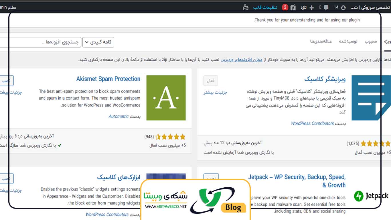Image resolution: width=391 pixels, height=220 pixels.
Task: Click the Automattic author link
Action: (119, 117)
